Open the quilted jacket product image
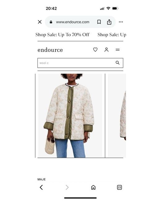This screenshot has height=202, width=161. pyautogui.click(x=70, y=116)
